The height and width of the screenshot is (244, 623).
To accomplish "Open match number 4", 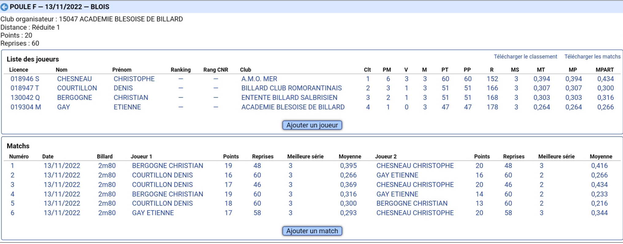I will (12, 194).
